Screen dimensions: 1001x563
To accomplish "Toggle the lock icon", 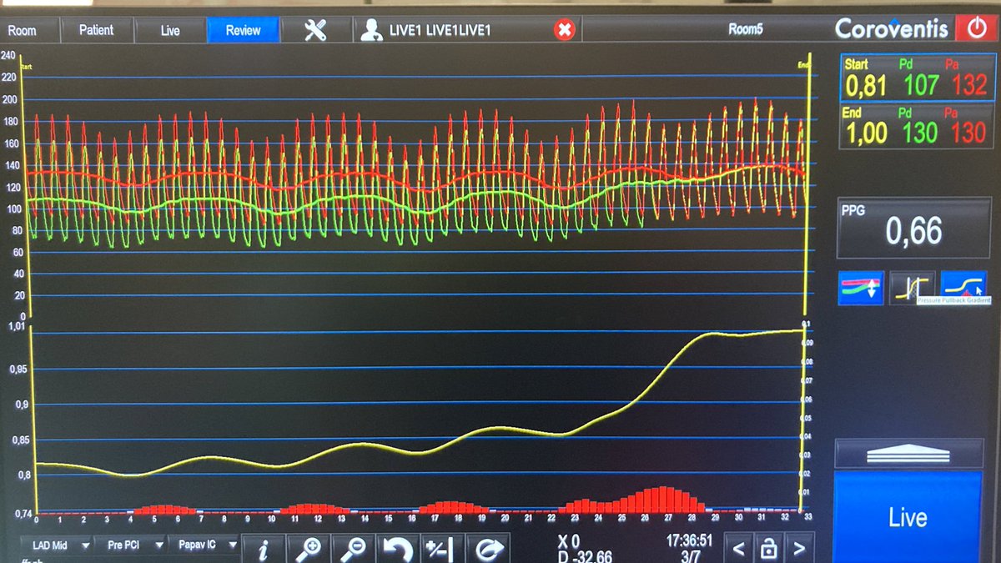I will point(768,549).
